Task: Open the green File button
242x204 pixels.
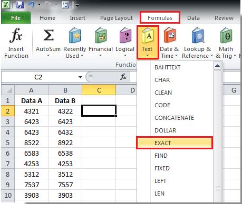Action: [x=16, y=18]
